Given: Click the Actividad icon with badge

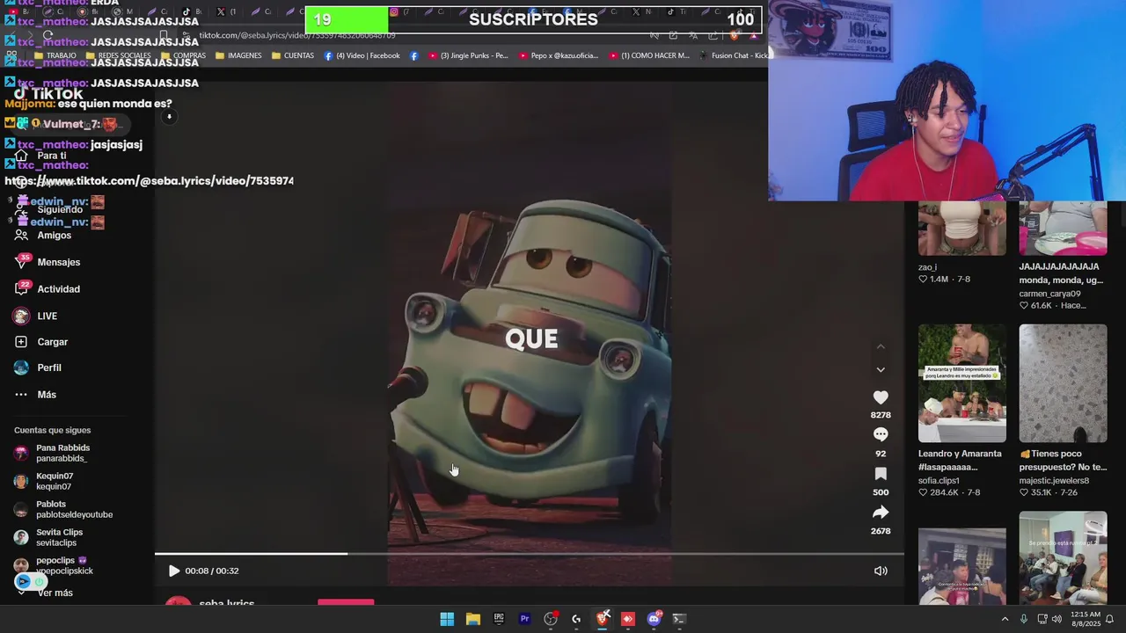Looking at the screenshot, I should click(21, 288).
